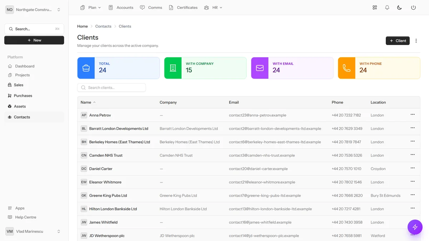Click the phone icon on With Phone card

point(347,68)
